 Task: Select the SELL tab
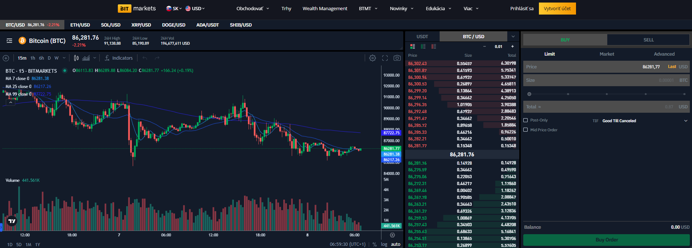(x=648, y=40)
